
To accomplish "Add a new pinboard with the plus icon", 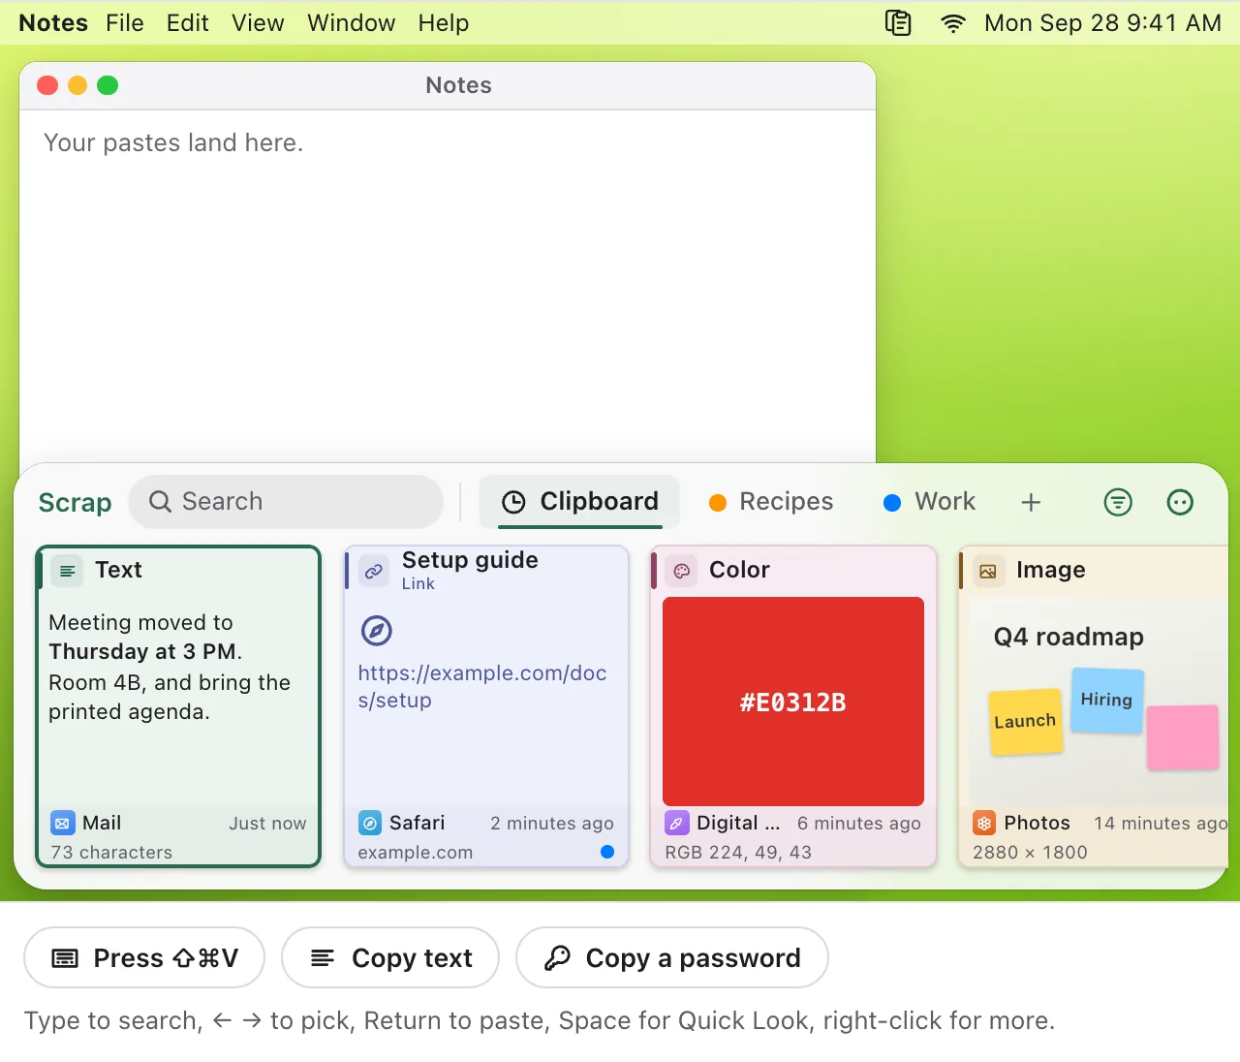I will pos(1031,502).
